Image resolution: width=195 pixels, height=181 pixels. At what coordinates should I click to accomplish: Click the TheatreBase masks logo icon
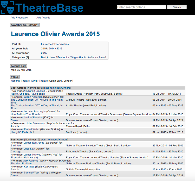pyautogui.click(x=7, y=8)
